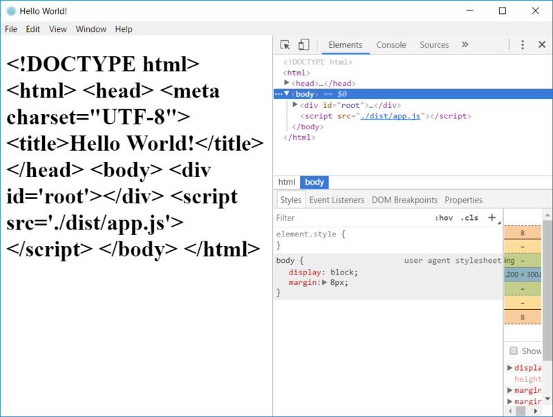The height and width of the screenshot is (417, 553).
Task: Open the Properties pane tab
Action: coord(463,200)
